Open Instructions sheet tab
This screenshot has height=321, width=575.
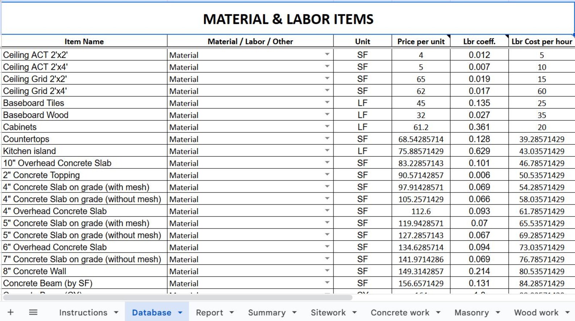click(83, 312)
